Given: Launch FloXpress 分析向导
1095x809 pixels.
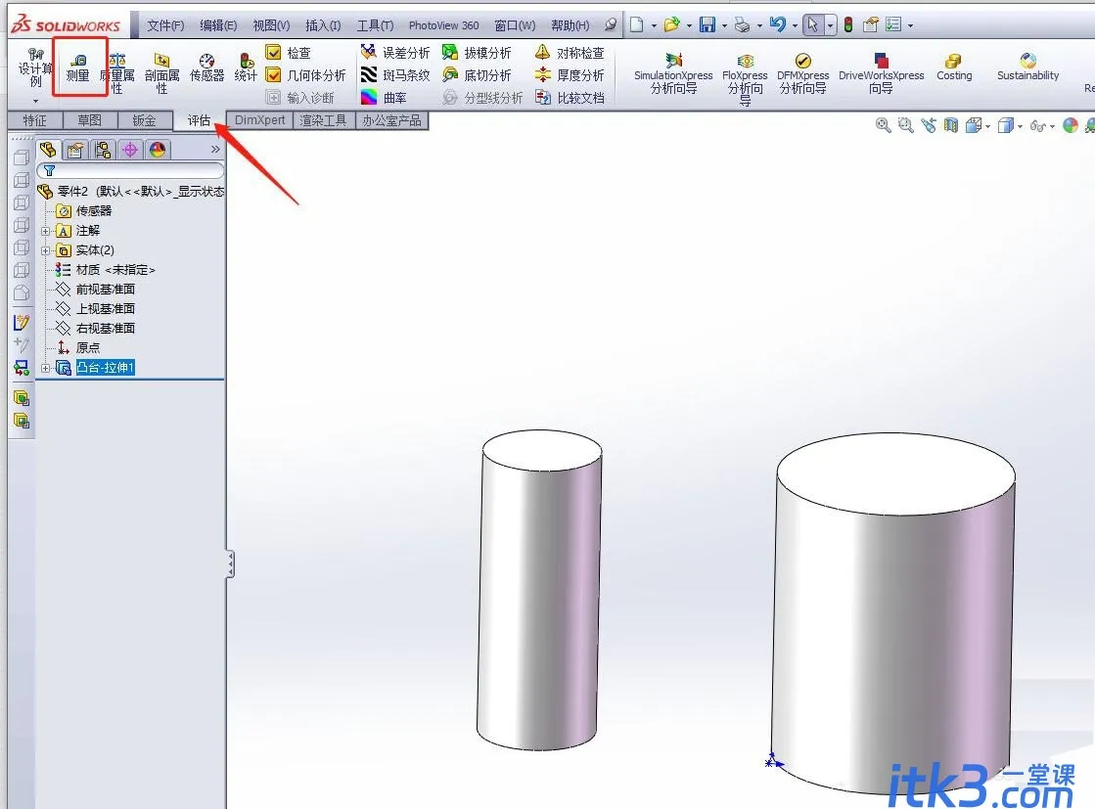Looking at the screenshot, I should [745, 79].
